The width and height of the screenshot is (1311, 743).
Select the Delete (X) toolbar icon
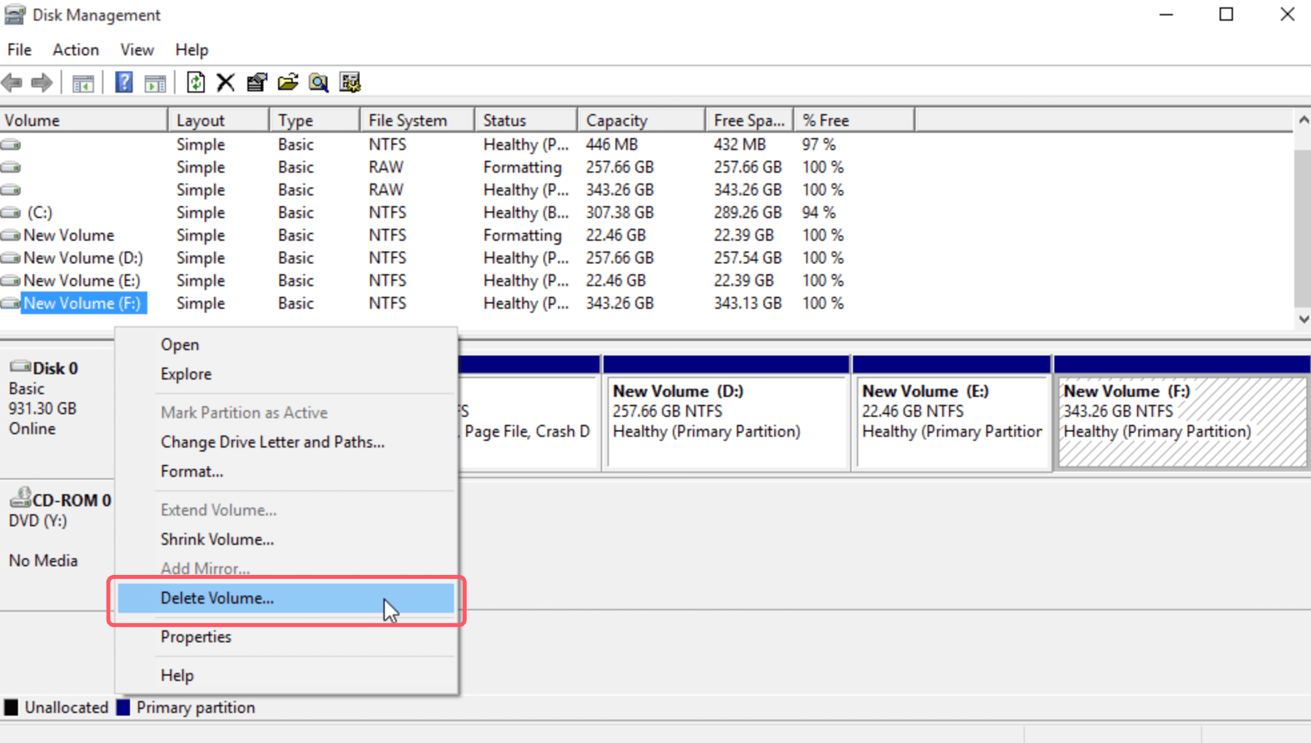tap(225, 82)
